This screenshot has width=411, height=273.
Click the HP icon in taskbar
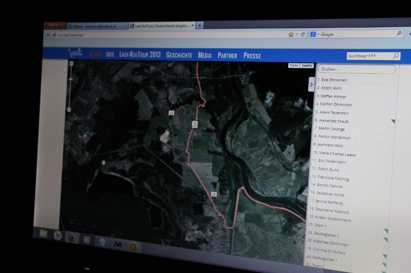[x=57, y=236]
